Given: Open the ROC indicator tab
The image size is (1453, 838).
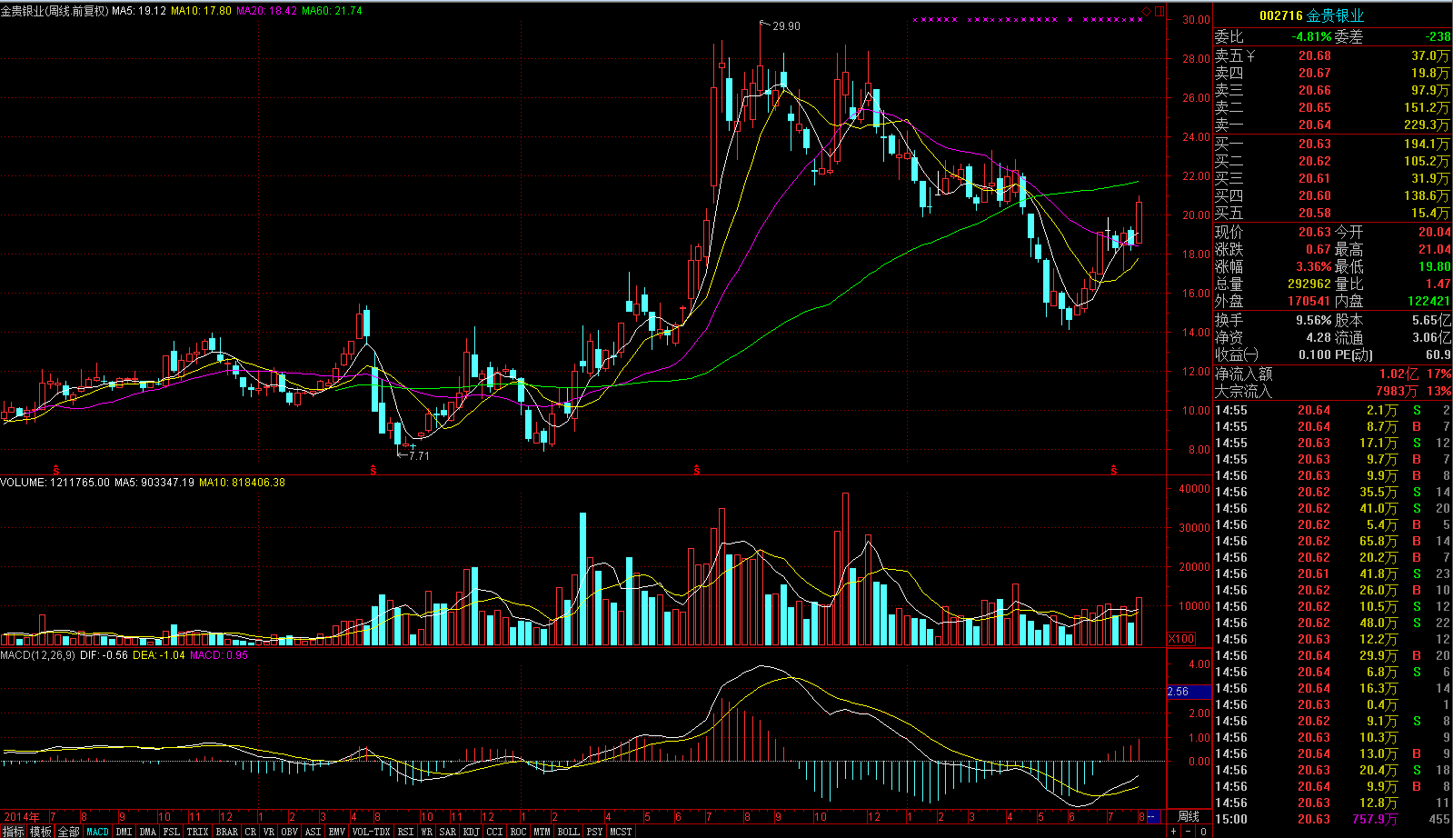Looking at the screenshot, I should tap(518, 832).
